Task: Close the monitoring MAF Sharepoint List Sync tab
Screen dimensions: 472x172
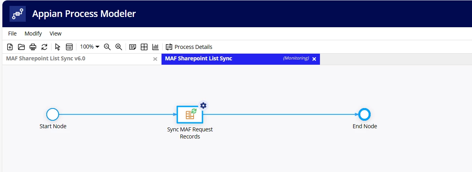Action: [314, 59]
